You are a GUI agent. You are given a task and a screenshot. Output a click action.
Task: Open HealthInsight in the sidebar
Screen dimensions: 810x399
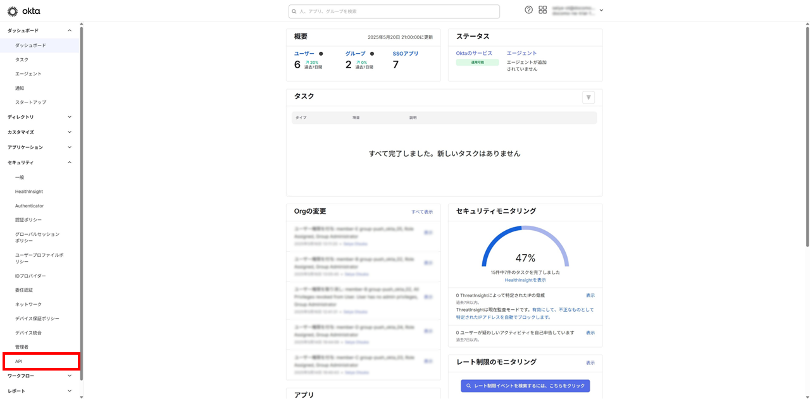click(x=29, y=192)
